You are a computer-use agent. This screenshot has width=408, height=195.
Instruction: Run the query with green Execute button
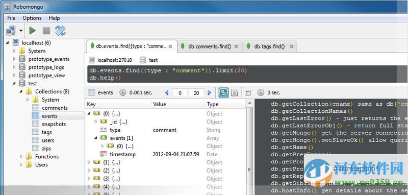click(32, 31)
